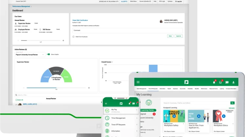The height and width of the screenshot is (137, 245).
Task: Click the Time Management clock icon on the phone
Action: 107,118
